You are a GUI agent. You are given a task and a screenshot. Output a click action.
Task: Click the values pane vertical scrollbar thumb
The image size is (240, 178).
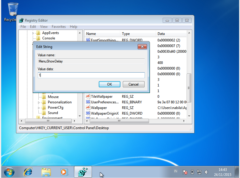pyautogui.click(x=189, y=88)
